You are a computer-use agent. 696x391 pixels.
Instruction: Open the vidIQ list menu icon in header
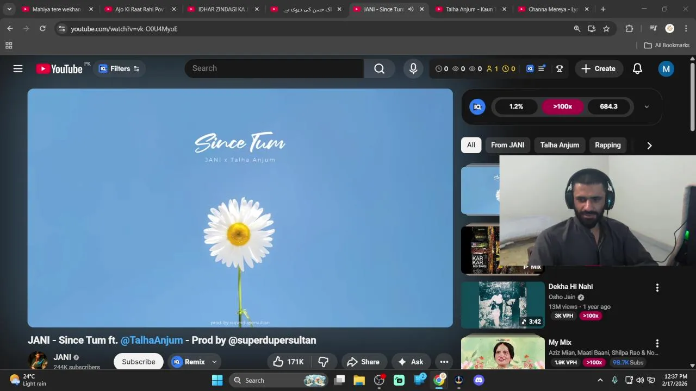(x=542, y=68)
